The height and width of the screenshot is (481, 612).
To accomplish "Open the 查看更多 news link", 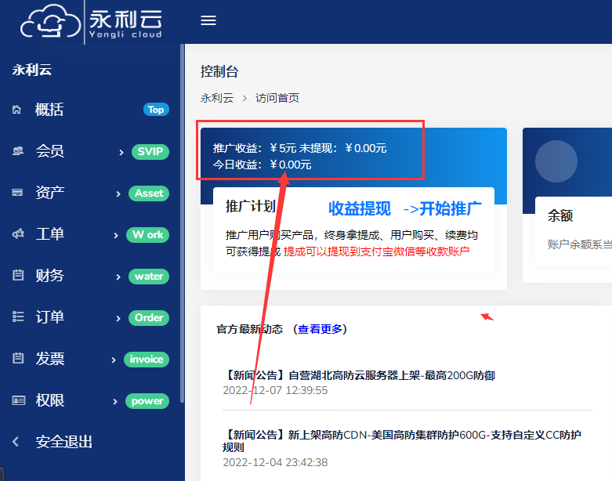I will pyautogui.click(x=320, y=329).
